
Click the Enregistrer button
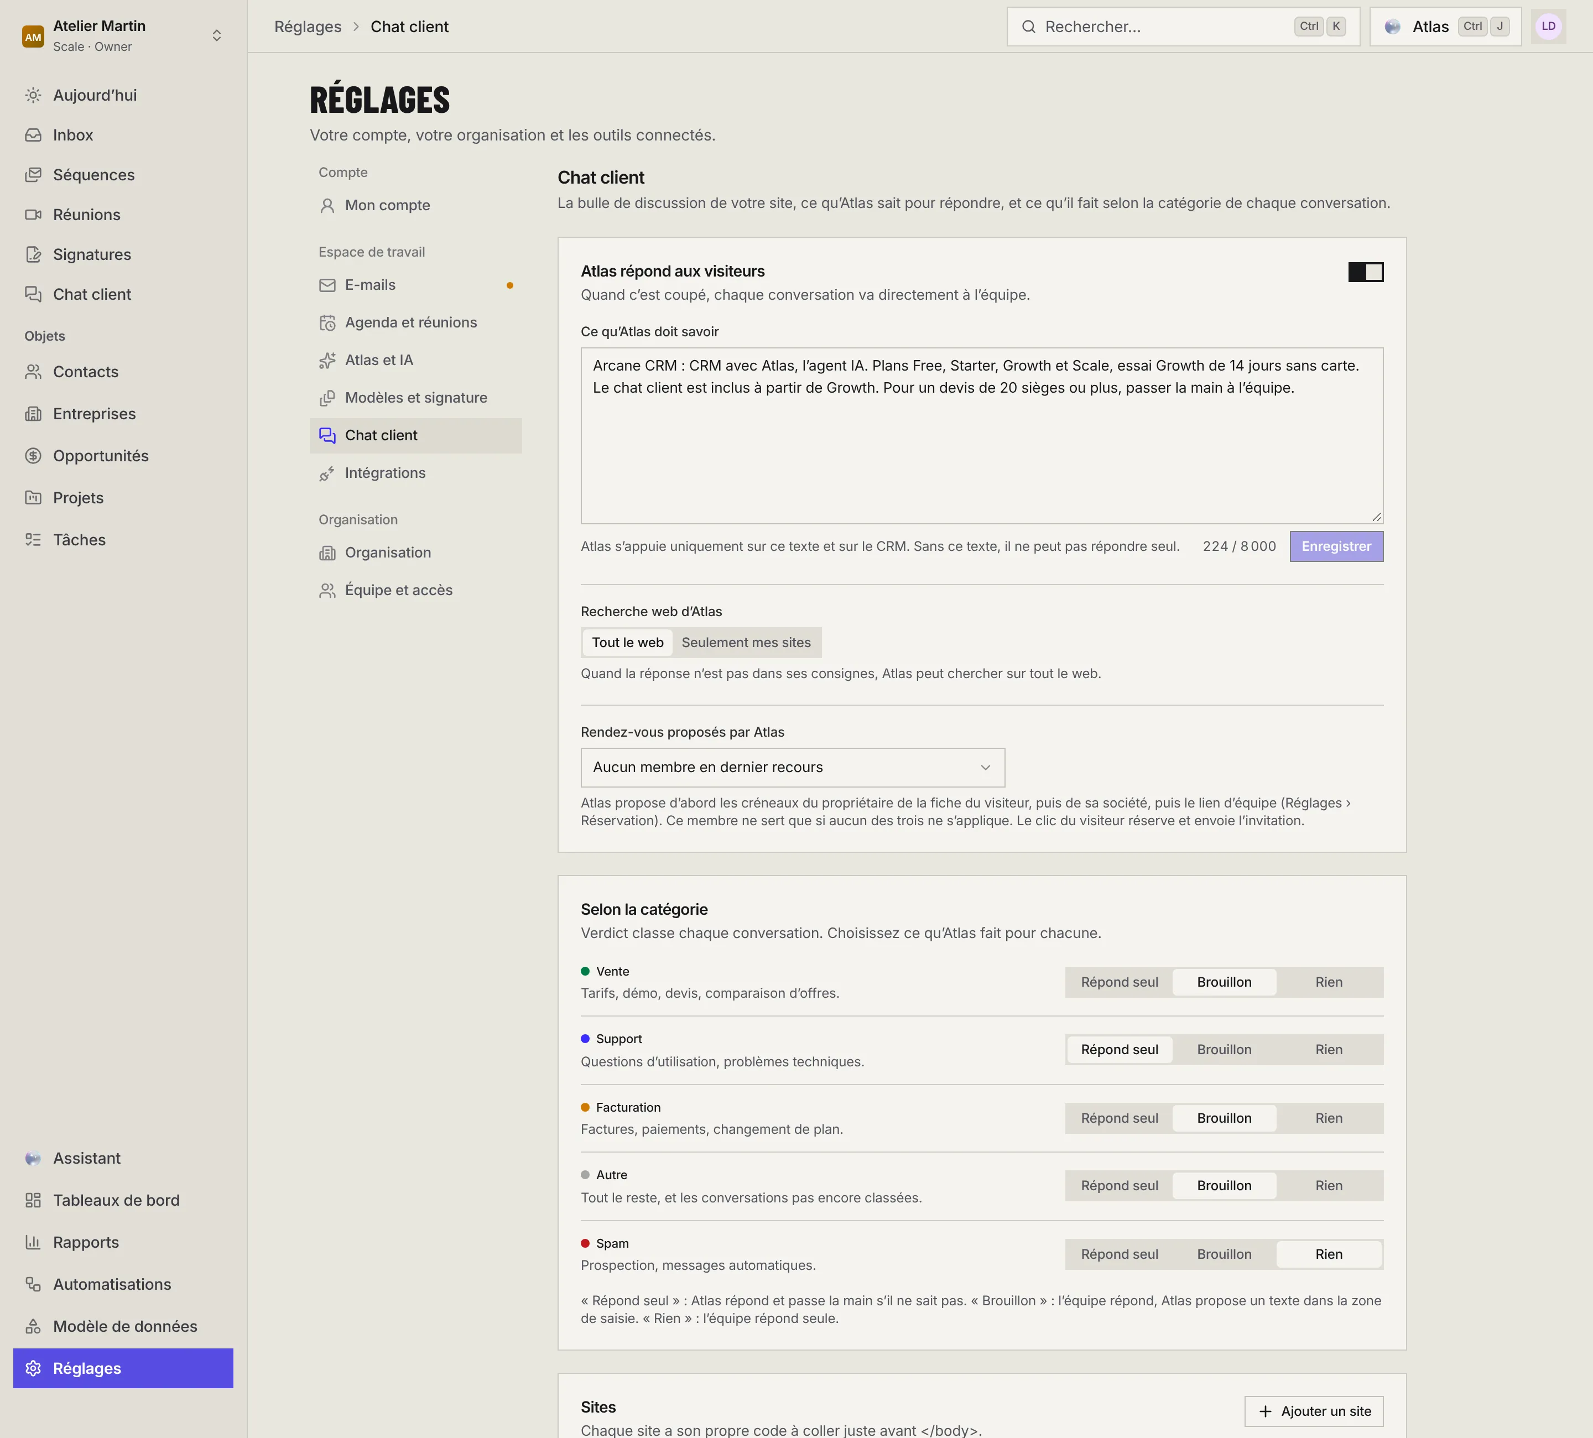click(x=1336, y=546)
